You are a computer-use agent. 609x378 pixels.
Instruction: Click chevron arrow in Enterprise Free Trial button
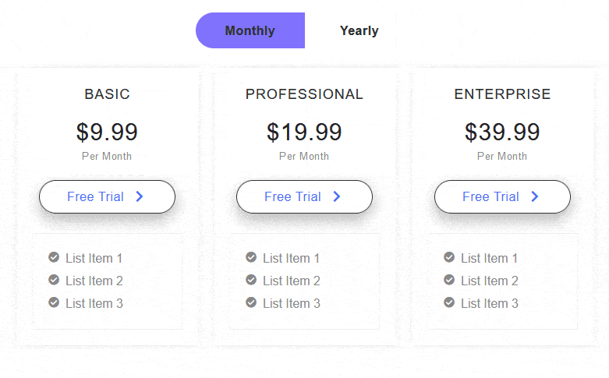coord(535,196)
